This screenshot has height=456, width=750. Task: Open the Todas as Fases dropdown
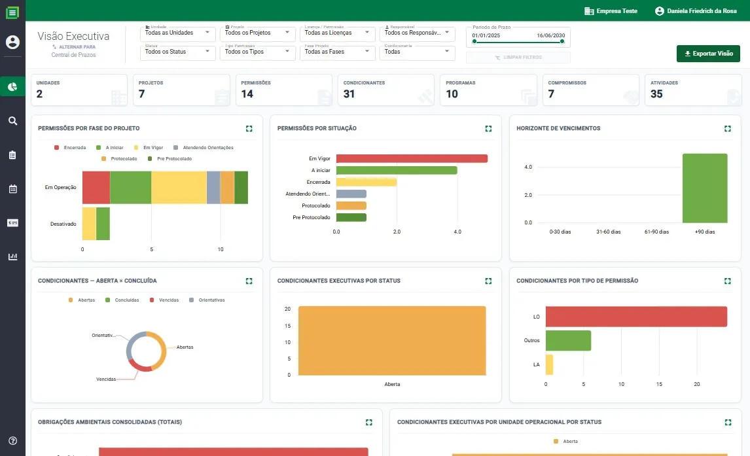337,52
